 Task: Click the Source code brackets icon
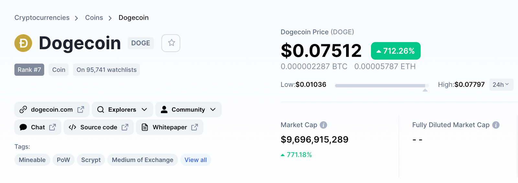(73, 127)
